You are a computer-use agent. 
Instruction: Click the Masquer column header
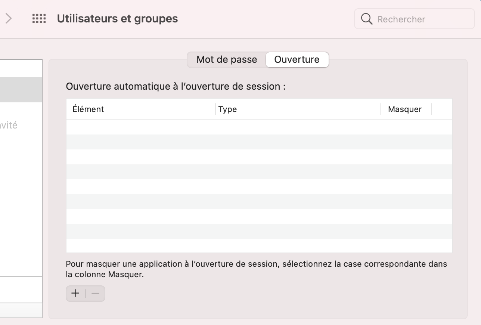tap(405, 109)
